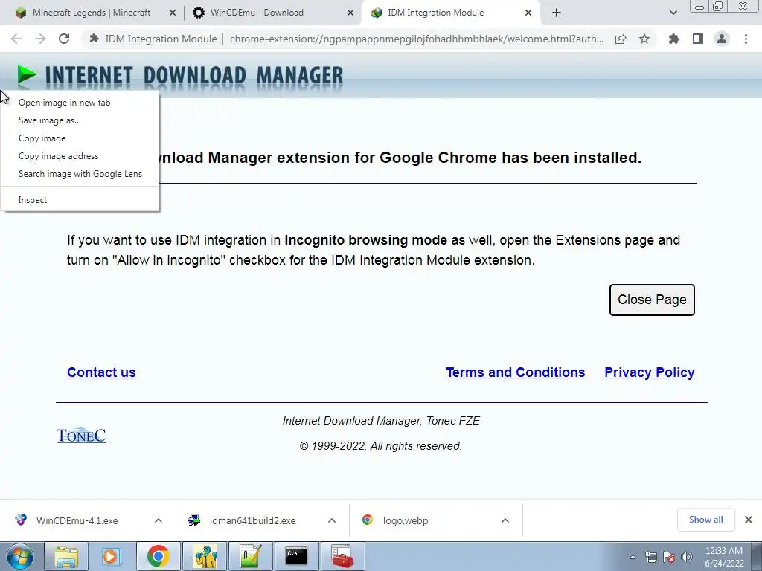The image size is (762, 571).
Task: Open the Contact us link
Action: (x=101, y=372)
